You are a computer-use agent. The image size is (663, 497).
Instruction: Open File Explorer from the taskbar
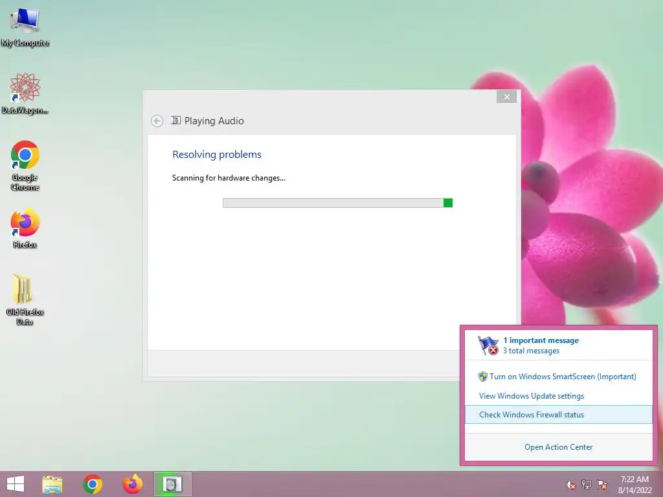tap(52, 484)
